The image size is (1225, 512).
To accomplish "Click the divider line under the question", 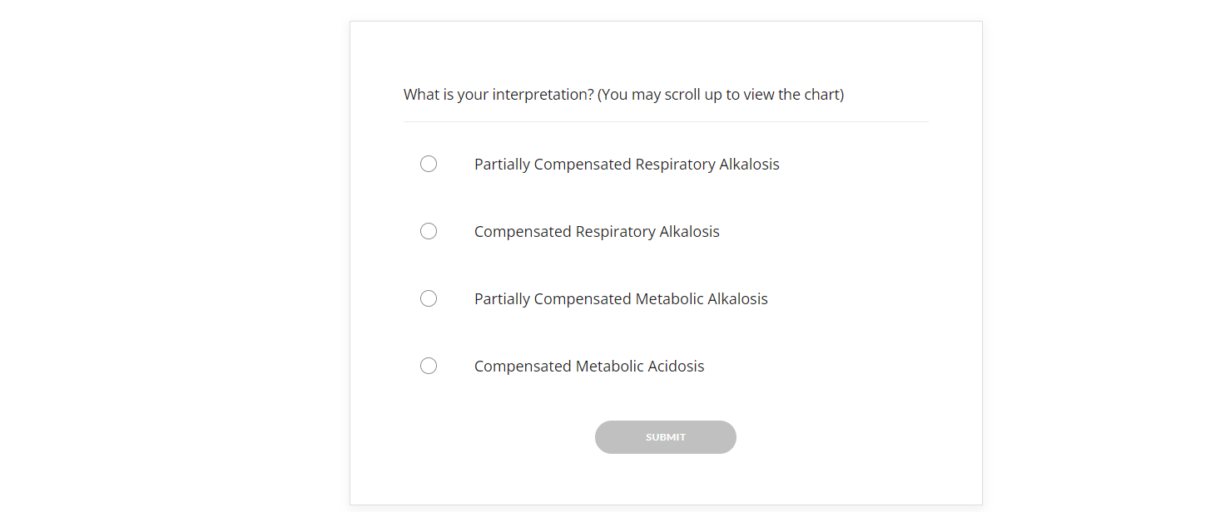I will [666, 122].
